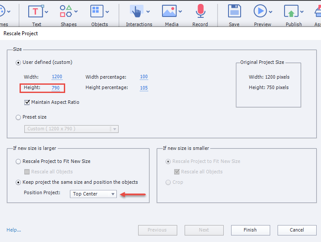
Task: Click the Text tool icon
Action: [36, 11]
